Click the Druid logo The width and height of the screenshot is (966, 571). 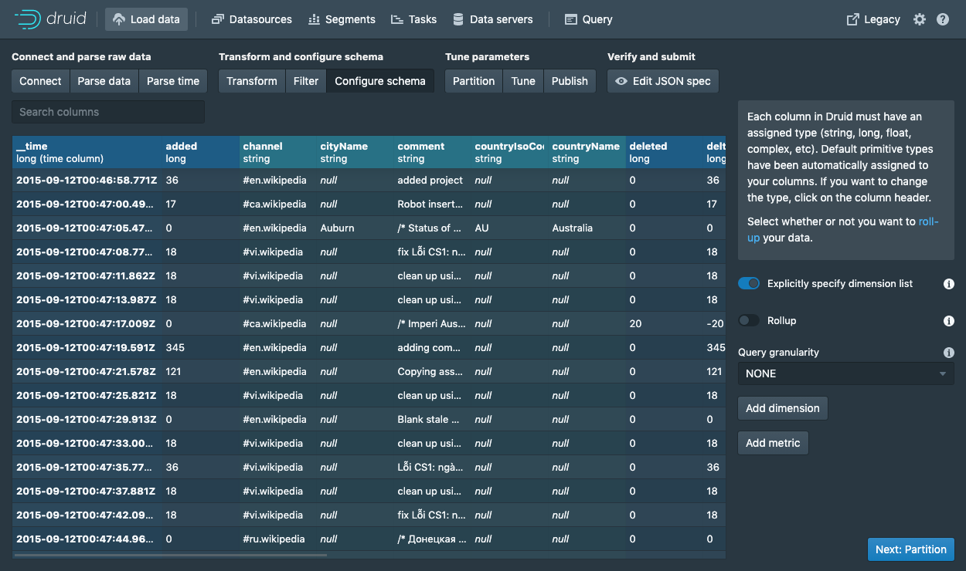(49, 19)
